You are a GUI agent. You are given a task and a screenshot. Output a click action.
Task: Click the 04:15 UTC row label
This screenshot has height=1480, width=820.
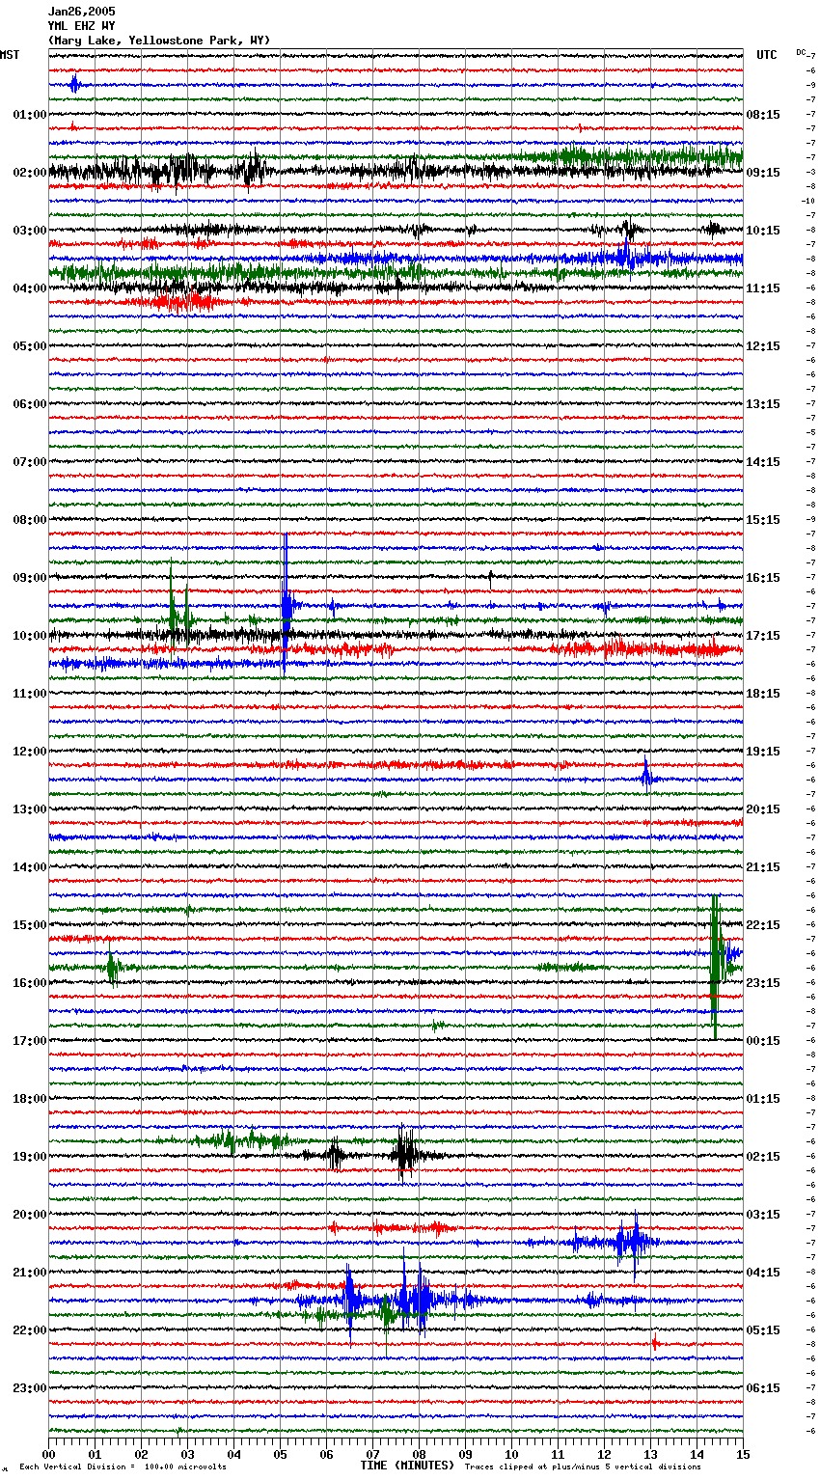pos(763,1273)
